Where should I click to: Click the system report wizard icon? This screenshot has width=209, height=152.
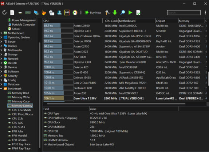pos(51,13)
